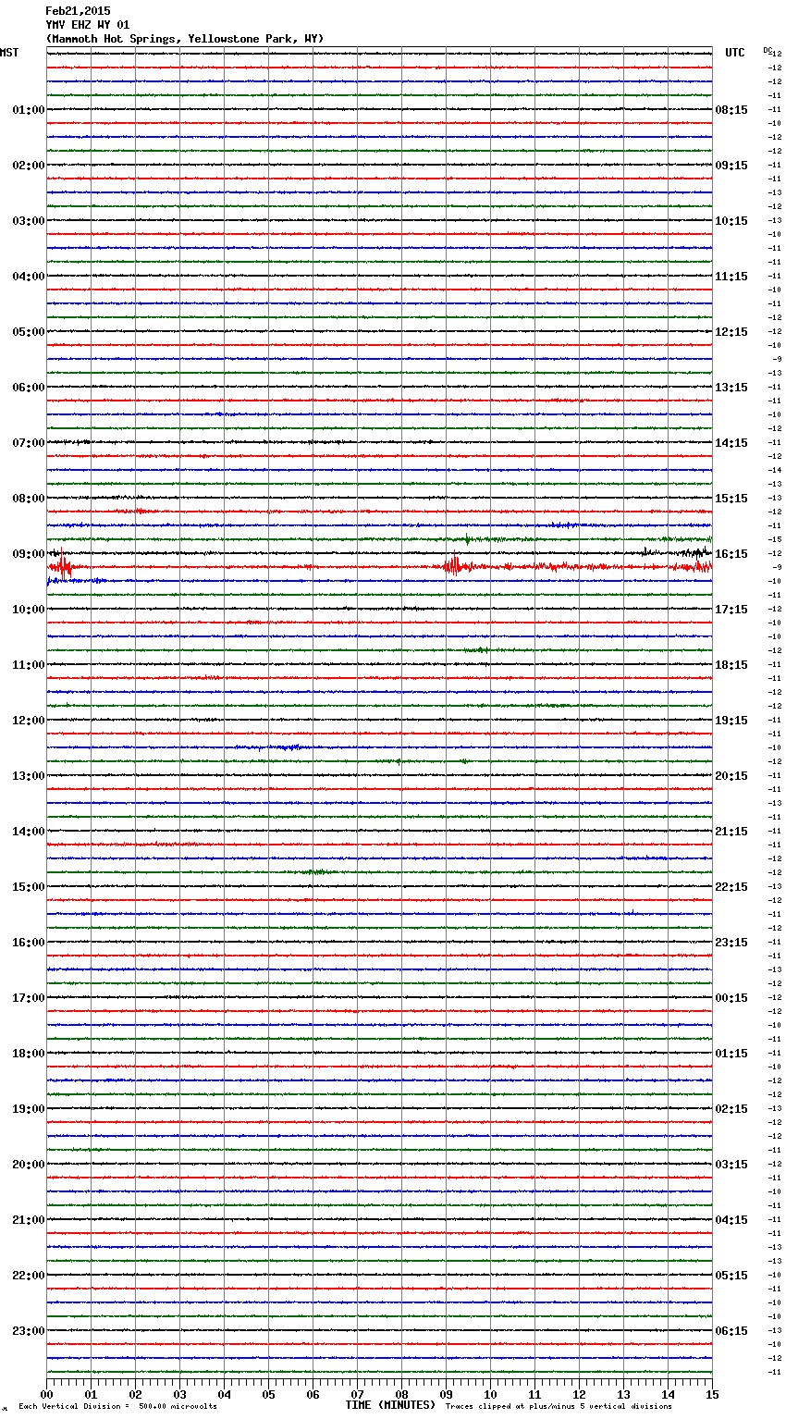Click the -15 DC offset value
Screen dimensions: 786x1419
coord(775,539)
